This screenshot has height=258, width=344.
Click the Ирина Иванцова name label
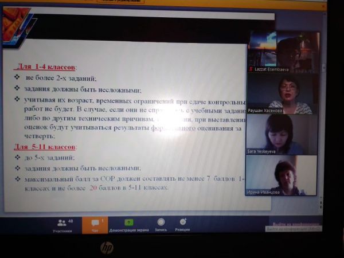(x=264, y=193)
